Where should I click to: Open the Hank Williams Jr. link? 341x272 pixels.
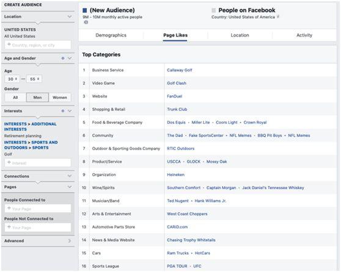[210, 201]
